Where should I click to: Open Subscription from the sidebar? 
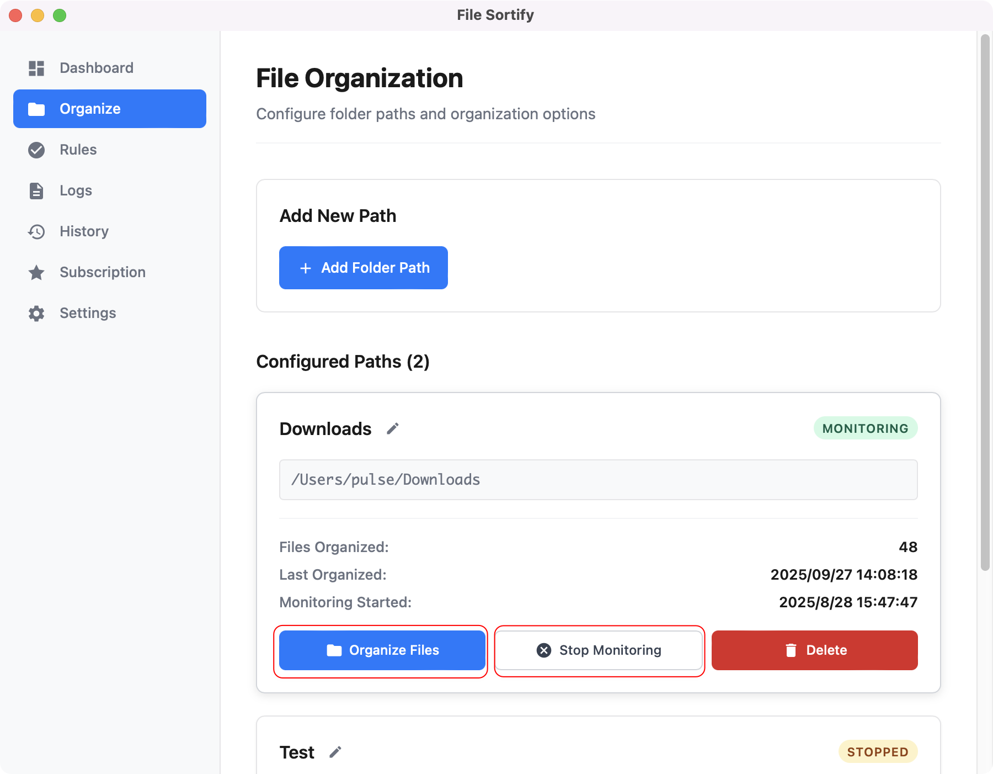click(103, 272)
